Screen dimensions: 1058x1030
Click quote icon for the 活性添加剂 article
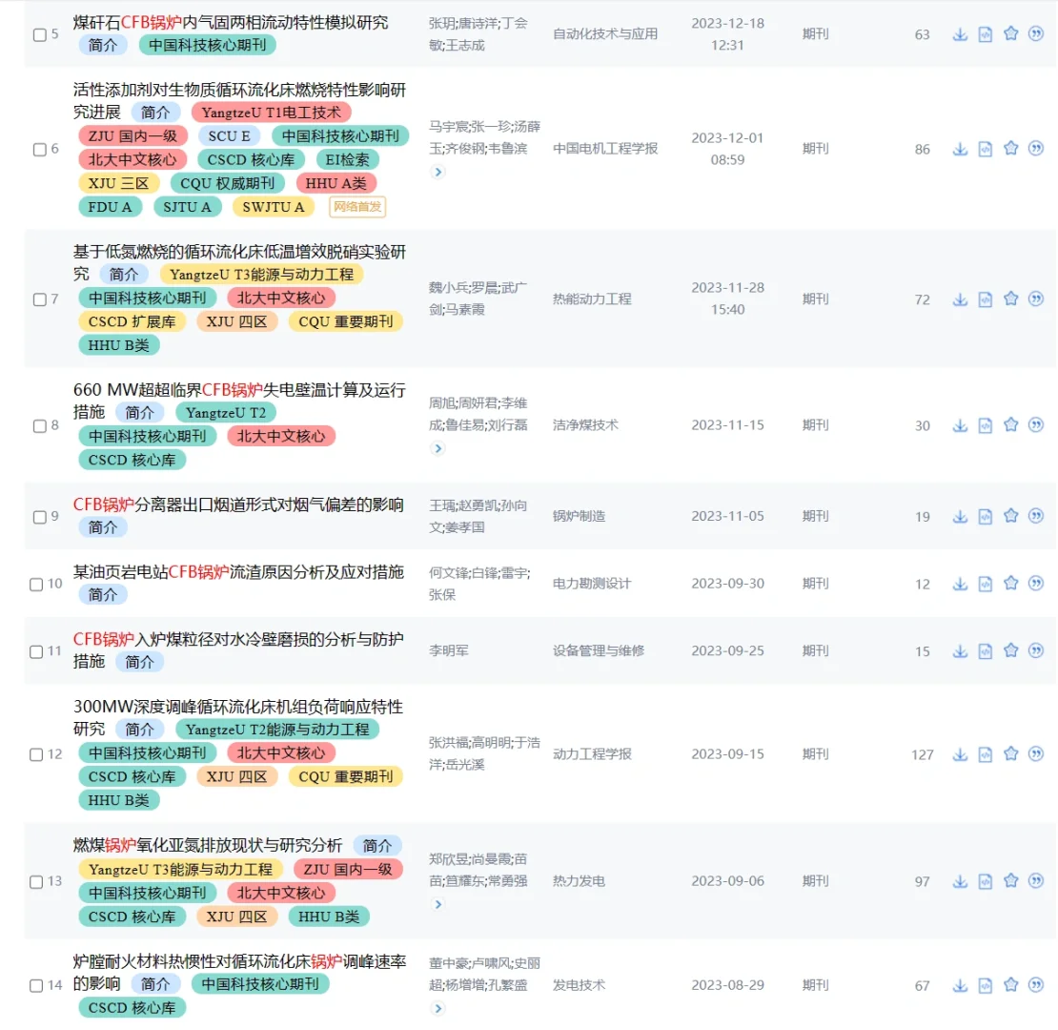[x=1035, y=149]
